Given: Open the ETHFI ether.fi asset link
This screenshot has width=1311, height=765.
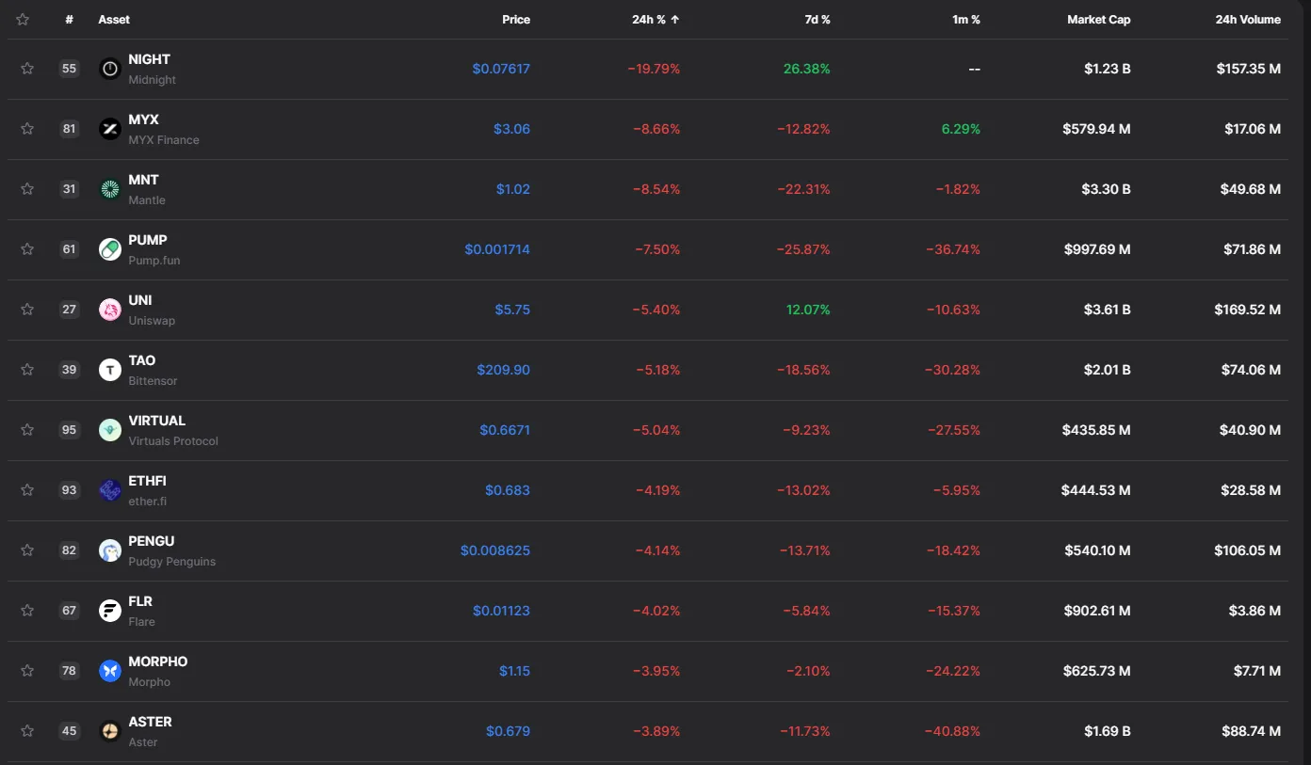Looking at the screenshot, I should point(147,482).
